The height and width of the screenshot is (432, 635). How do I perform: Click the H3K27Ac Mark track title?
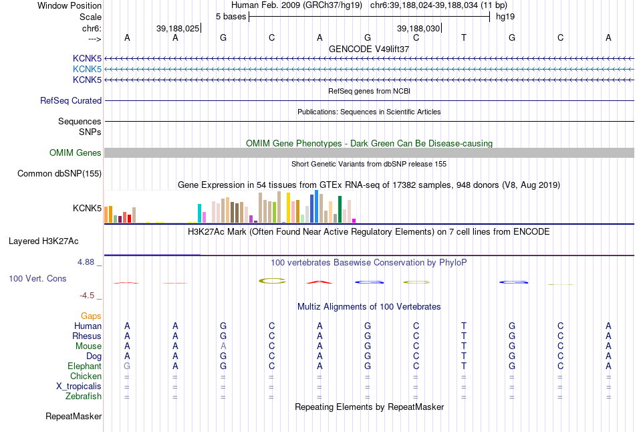pyautogui.click(x=369, y=232)
